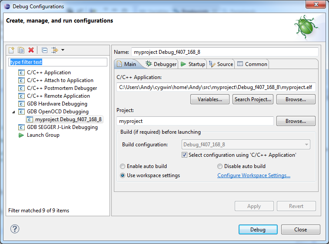The image size is (329, 244).
Task: Click the Revert button
Action: tap(296, 206)
